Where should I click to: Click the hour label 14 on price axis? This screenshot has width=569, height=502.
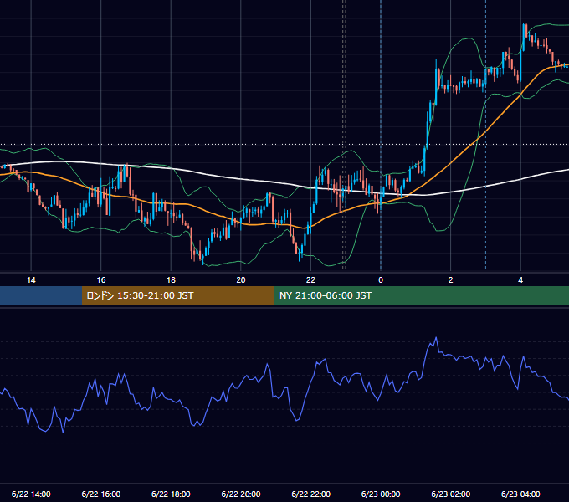pyautogui.click(x=31, y=280)
